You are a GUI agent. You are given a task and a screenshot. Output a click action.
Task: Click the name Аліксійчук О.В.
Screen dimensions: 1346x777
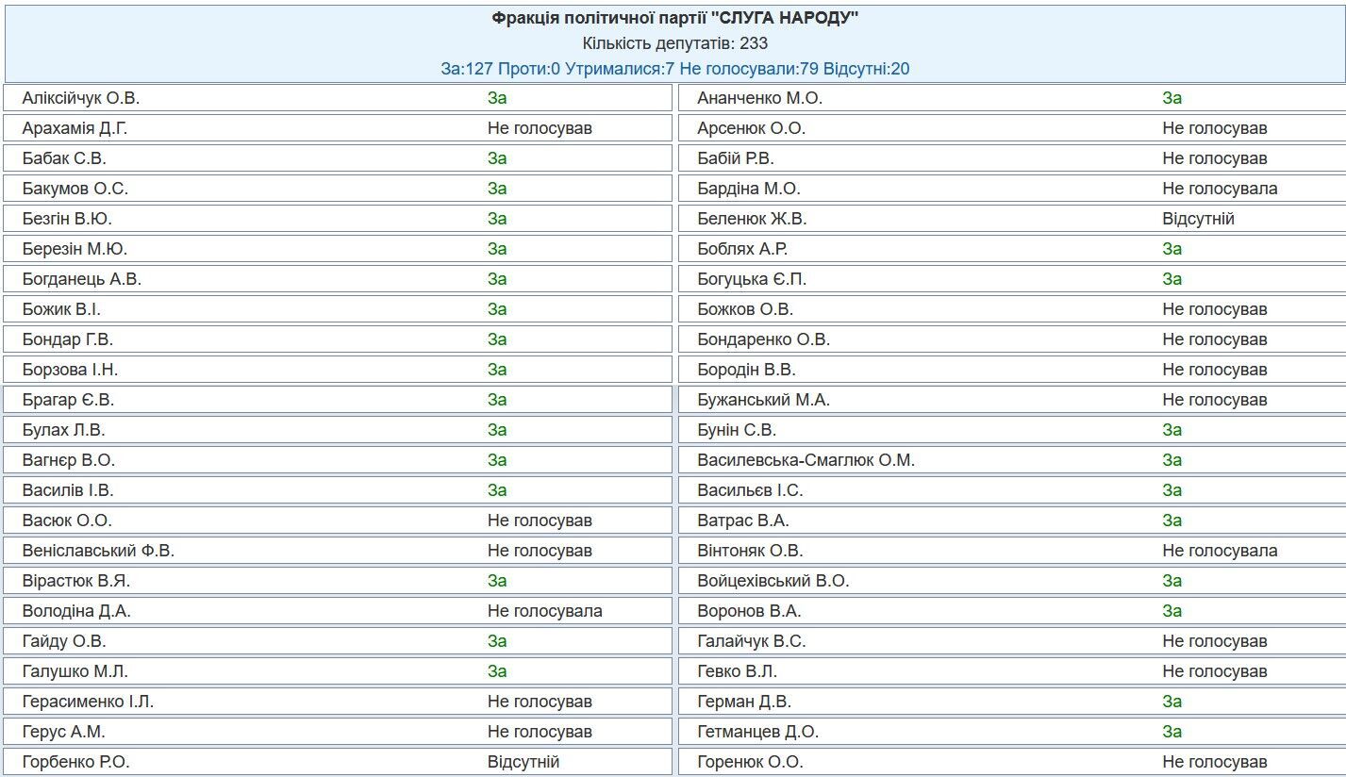(x=81, y=98)
